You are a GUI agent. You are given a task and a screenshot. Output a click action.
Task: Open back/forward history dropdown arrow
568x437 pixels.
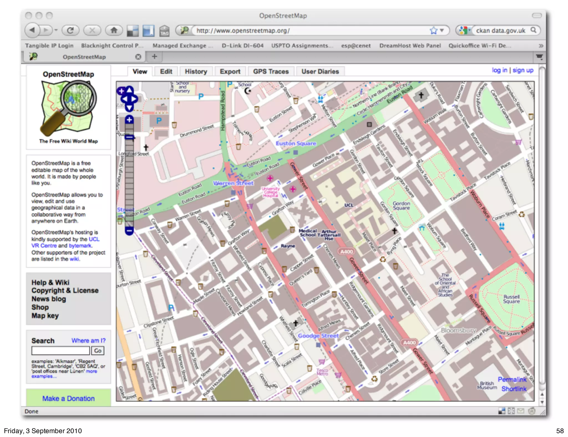56,30
